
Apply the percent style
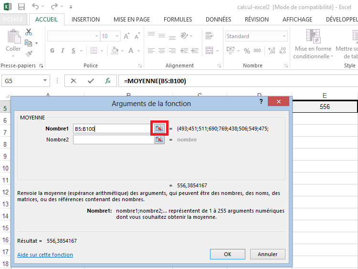(x=247, y=51)
